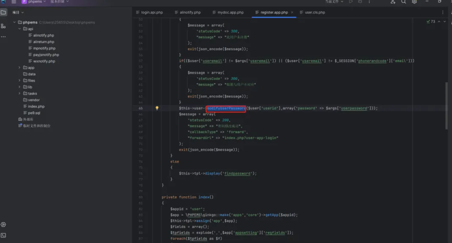Select payjsnotify.php in project tree
The width and height of the screenshot is (452, 243).
pos(46,55)
